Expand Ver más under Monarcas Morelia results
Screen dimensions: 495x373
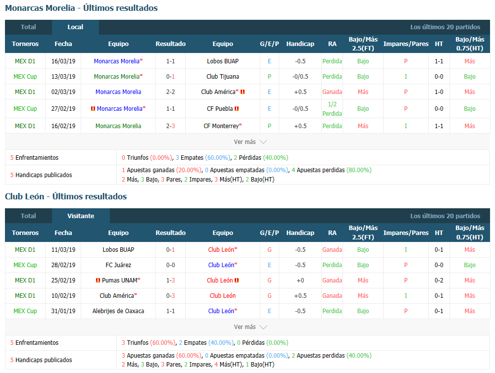pos(250,142)
